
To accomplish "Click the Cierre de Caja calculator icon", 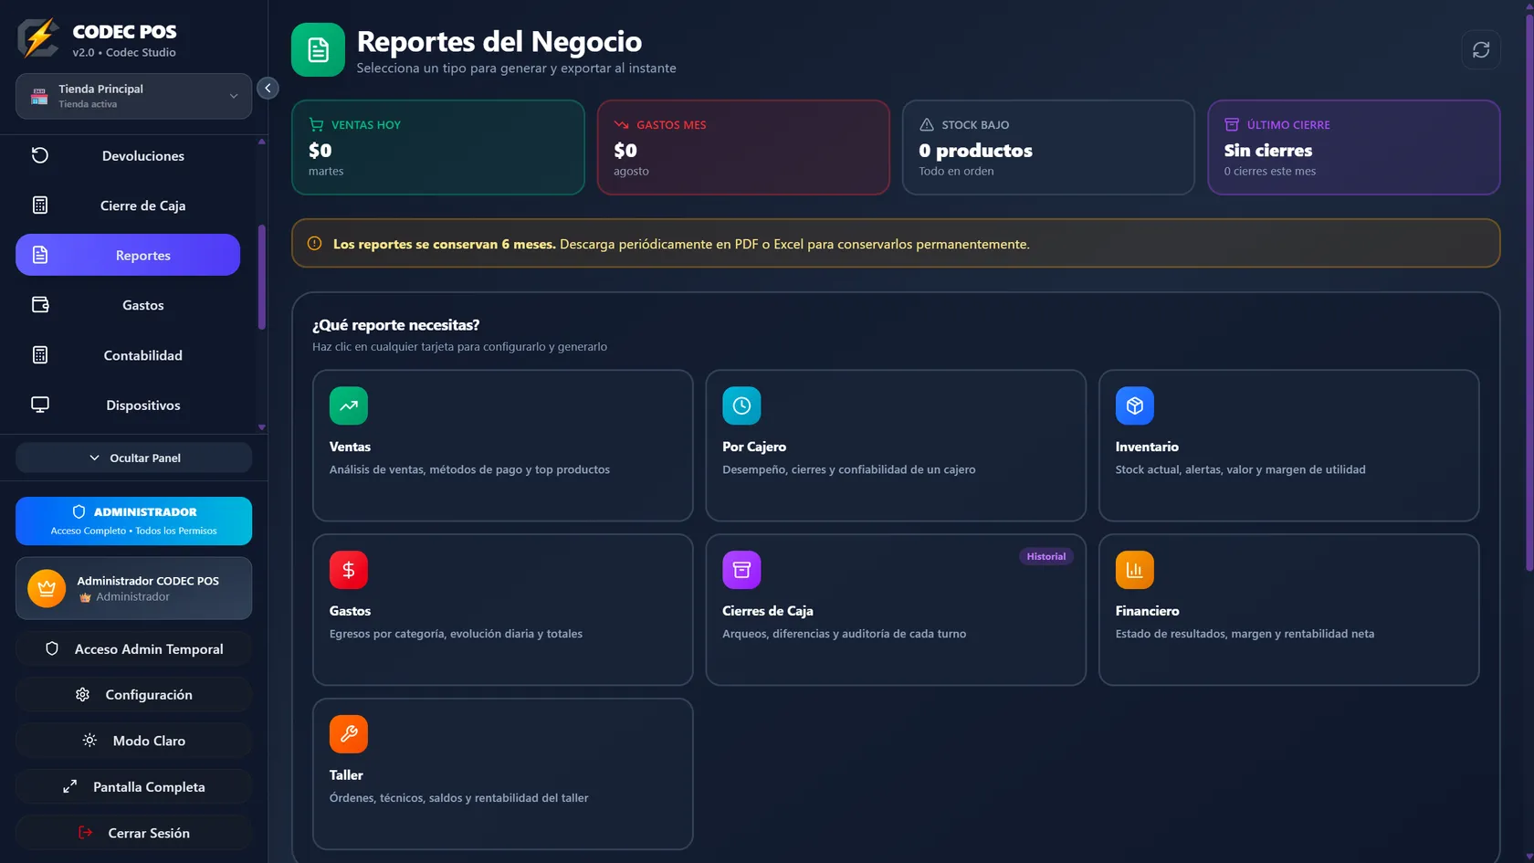I will [x=40, y=205].
